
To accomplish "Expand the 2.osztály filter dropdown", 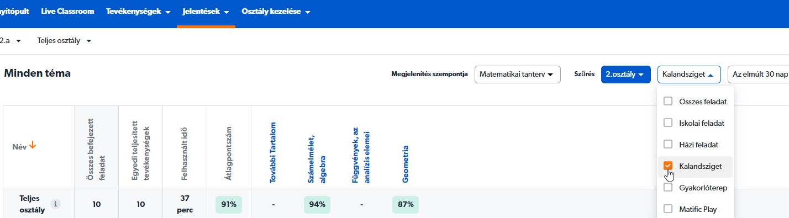I will tap(625, 75).
